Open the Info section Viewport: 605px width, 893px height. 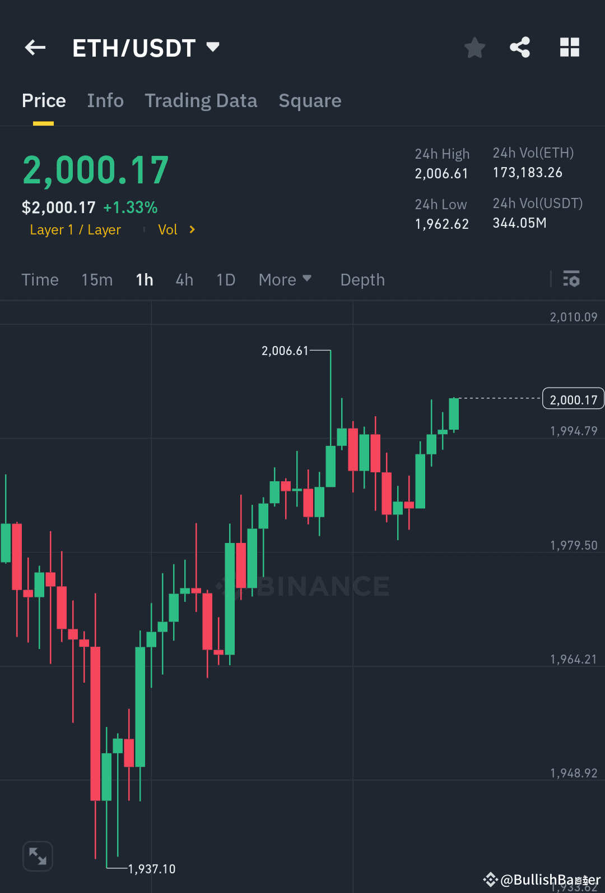tap(105, 101)
